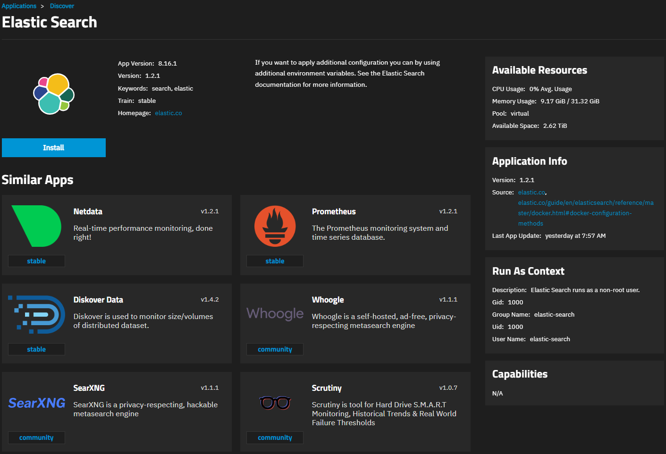
Task: Click SearXNG version v1.1.1
Action: pyautogui.click(x=210, y=388)
